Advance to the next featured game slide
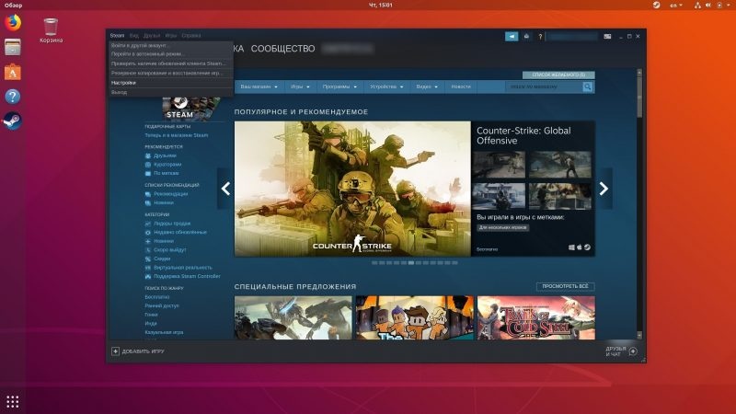Screen dimensions: 736x414 [x=604, y=189]
